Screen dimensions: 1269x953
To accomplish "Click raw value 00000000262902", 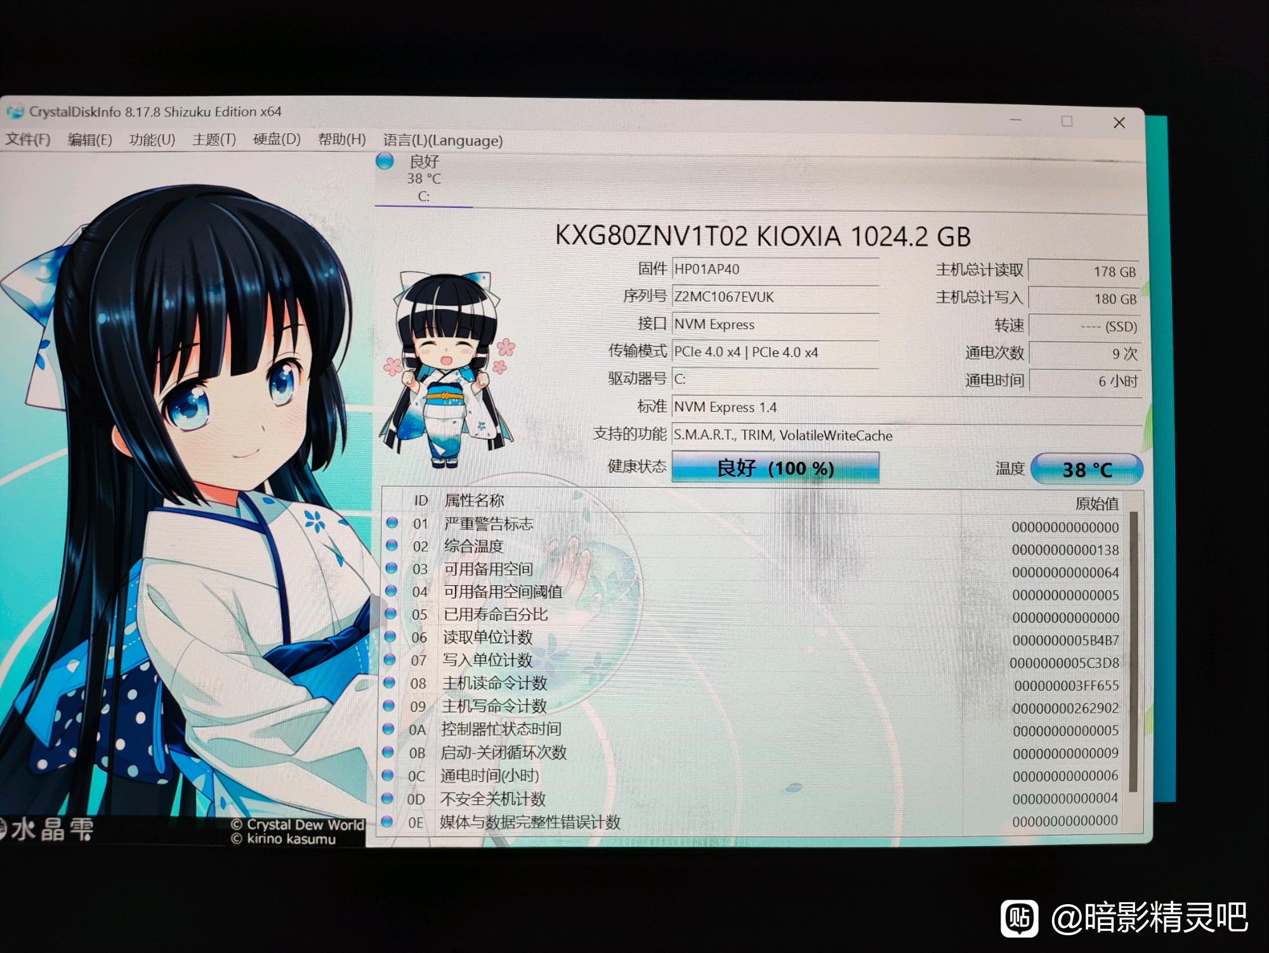I will [1065, 708].
